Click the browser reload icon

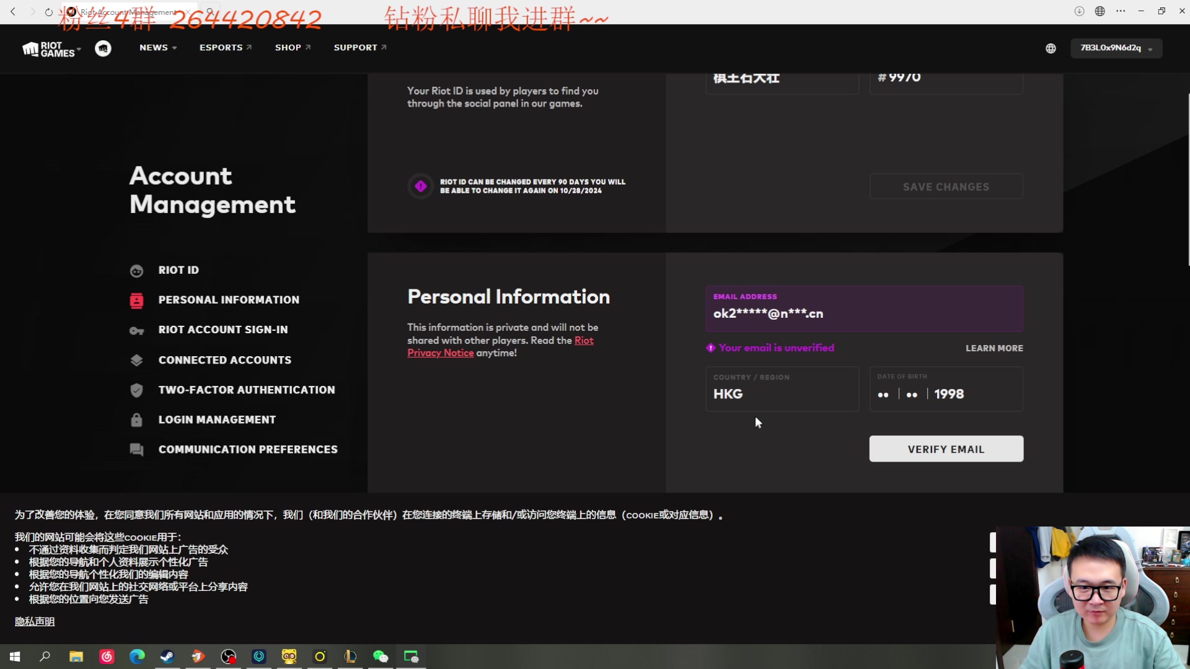tap(48, 12)
